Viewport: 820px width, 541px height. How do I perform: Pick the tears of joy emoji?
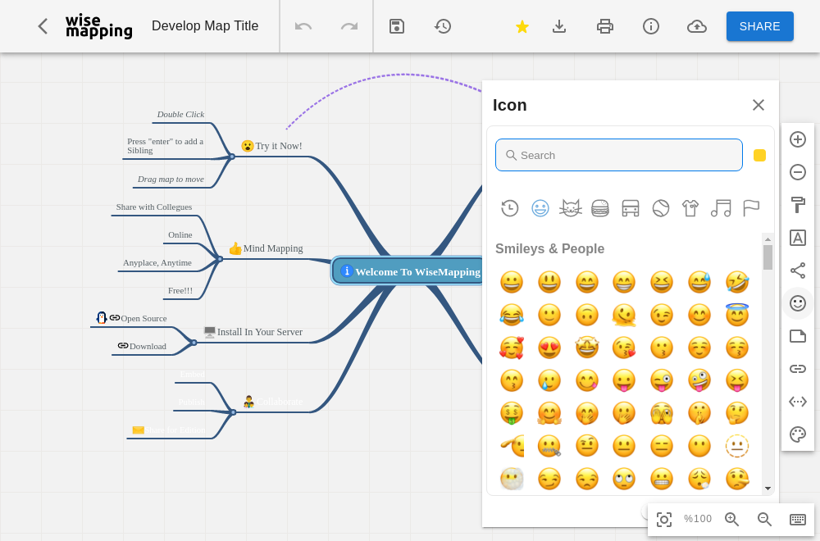512,316
